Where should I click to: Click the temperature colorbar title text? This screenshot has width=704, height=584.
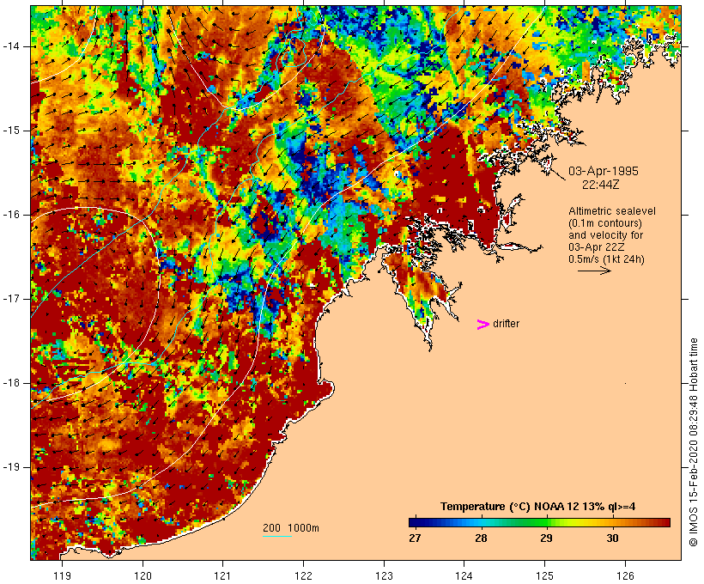pos(538,507)
